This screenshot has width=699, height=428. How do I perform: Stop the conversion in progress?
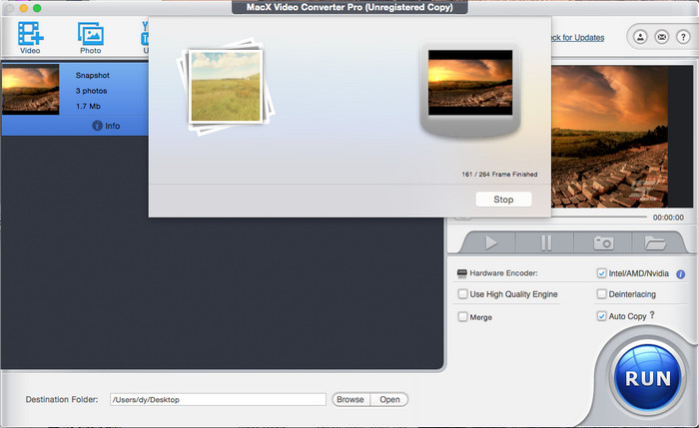point(503,200)
